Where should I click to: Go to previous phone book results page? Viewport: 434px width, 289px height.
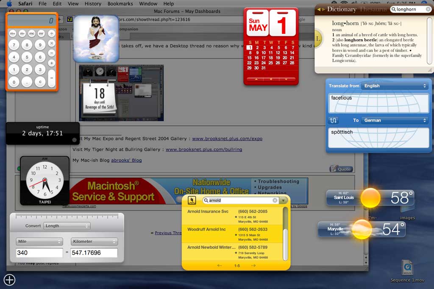pos(220,265)
